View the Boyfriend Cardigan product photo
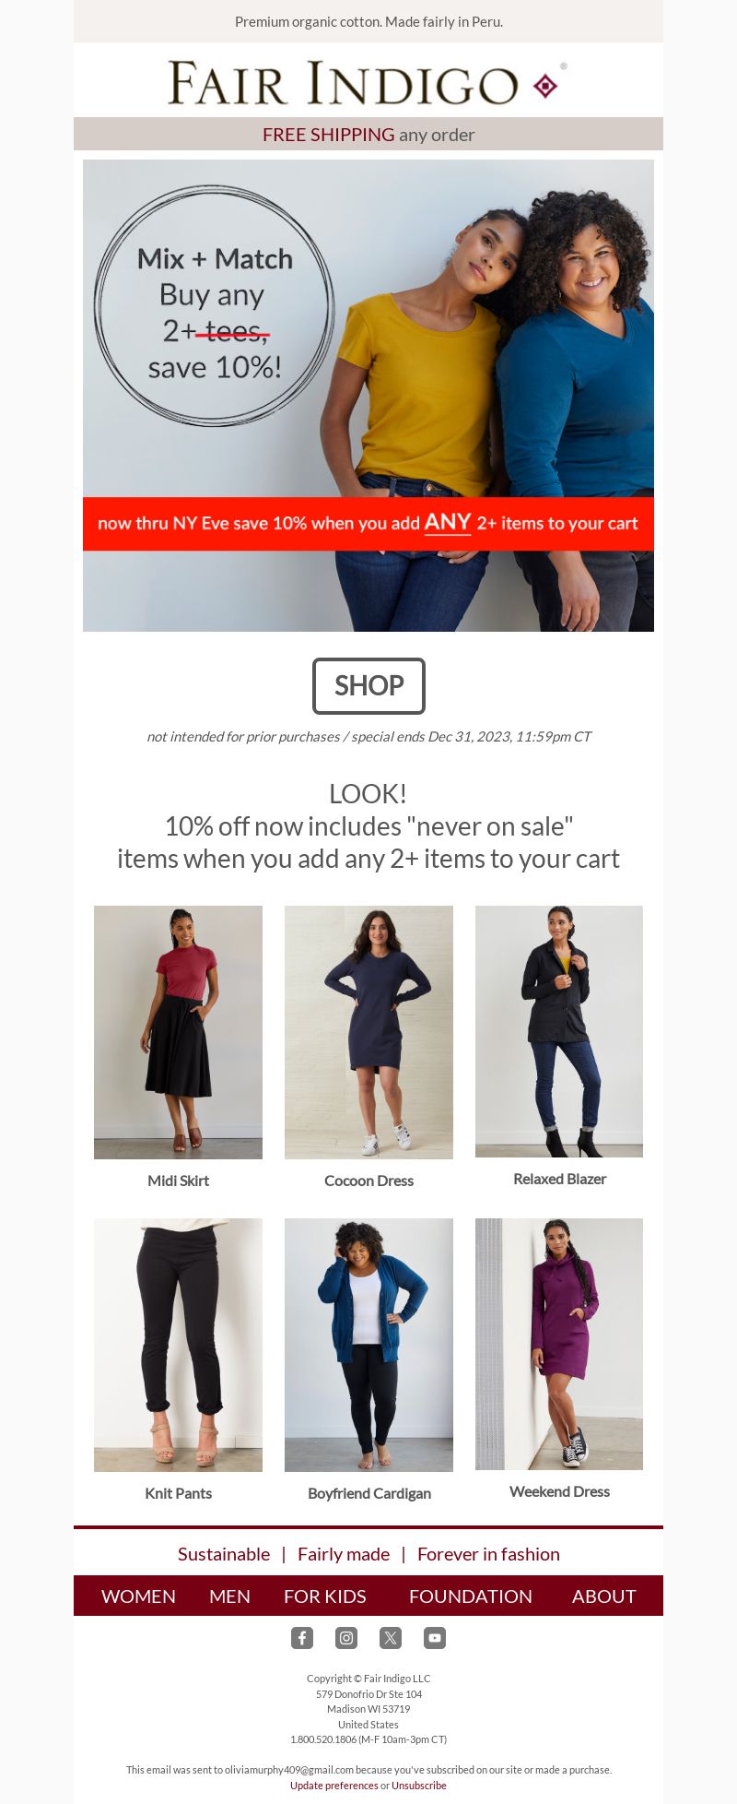 [x=368, y=1345]
